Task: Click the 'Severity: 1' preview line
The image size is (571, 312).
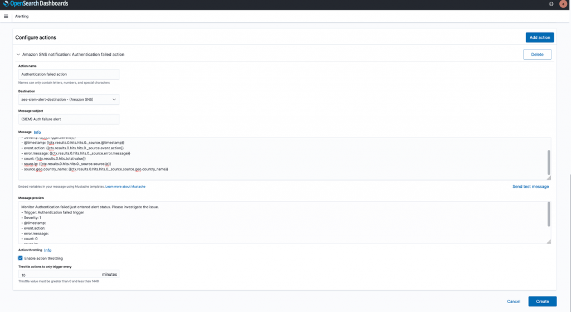Action: [x=31, y=218]
